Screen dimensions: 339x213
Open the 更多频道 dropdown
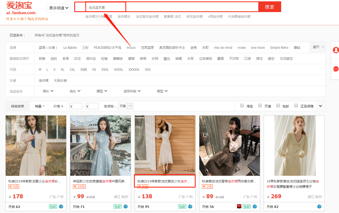tap(58, 8)
